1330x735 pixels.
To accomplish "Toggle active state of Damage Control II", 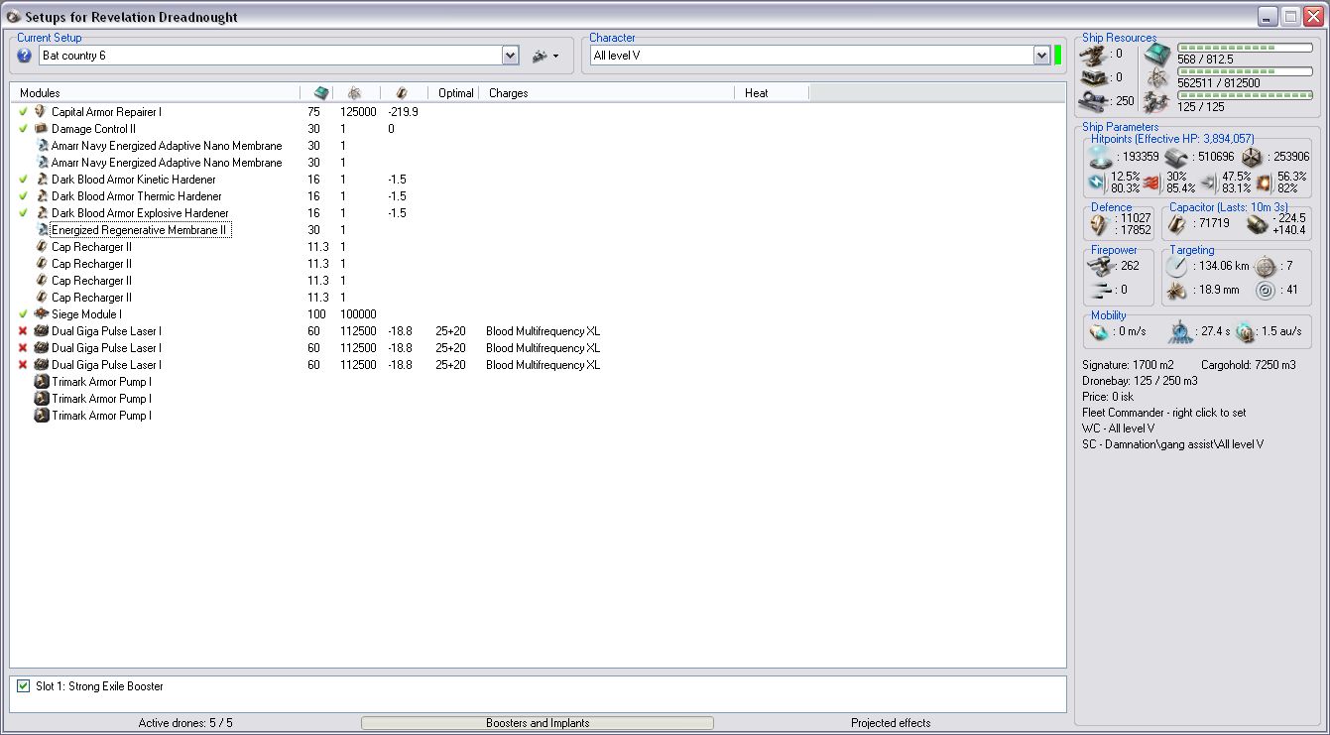I will click(23, 129).
